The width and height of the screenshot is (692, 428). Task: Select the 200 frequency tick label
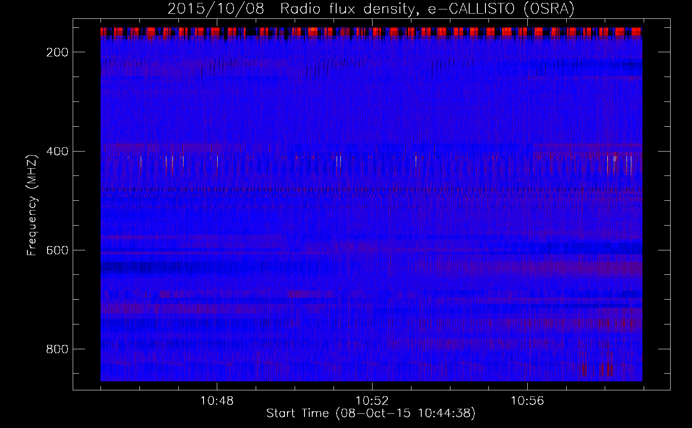coord(57,52)
